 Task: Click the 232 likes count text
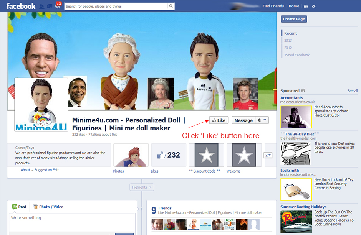78,135
